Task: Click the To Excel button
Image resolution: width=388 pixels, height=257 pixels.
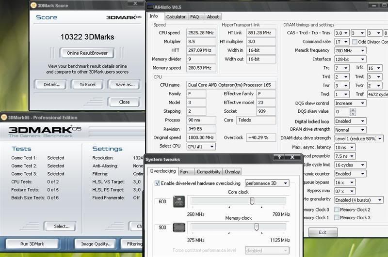Action: [x=87, y=84]
